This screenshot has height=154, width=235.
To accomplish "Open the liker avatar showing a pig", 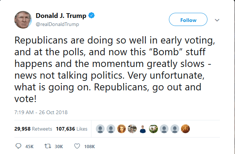I will pos(153,129).
